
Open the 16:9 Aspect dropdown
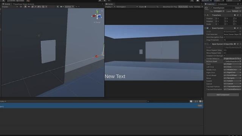[x=127, y=7]
